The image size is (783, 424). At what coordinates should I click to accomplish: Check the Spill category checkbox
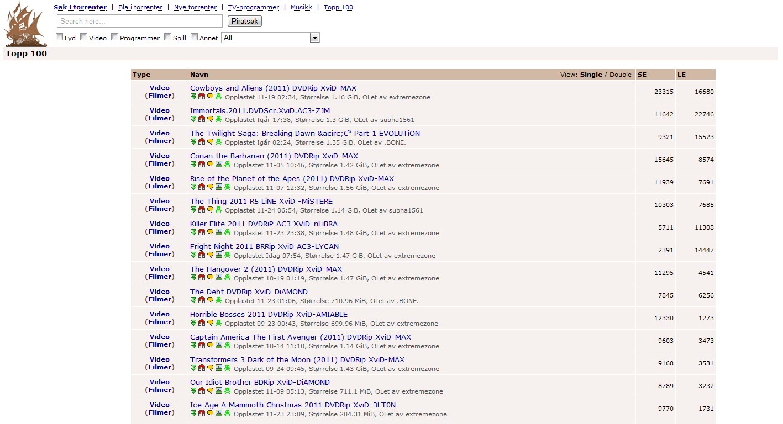click(x=168, y=37)
